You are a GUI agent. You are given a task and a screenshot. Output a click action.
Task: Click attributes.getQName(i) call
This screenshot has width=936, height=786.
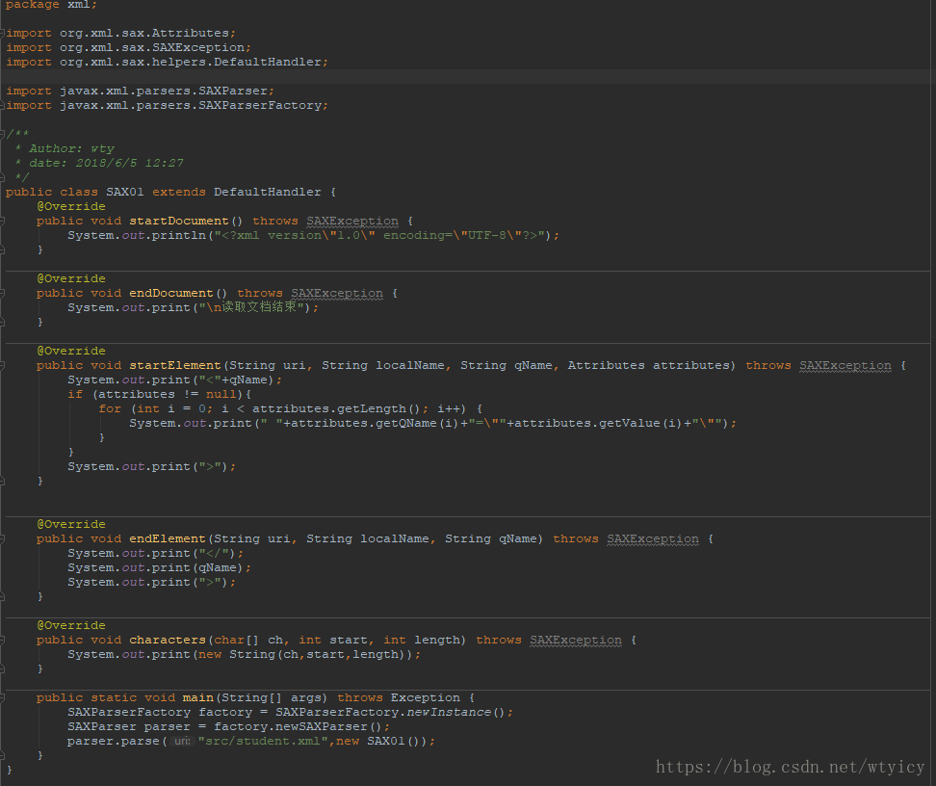tap(375, 423)
